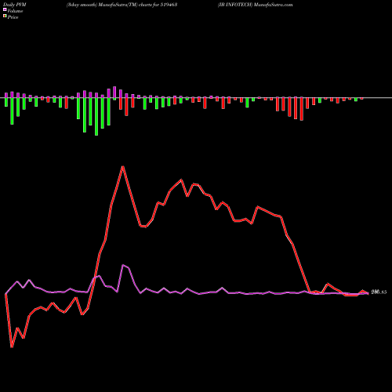Click the Price legend color swatch
This screenshot has height=392, width=392.
coord(5,16)
